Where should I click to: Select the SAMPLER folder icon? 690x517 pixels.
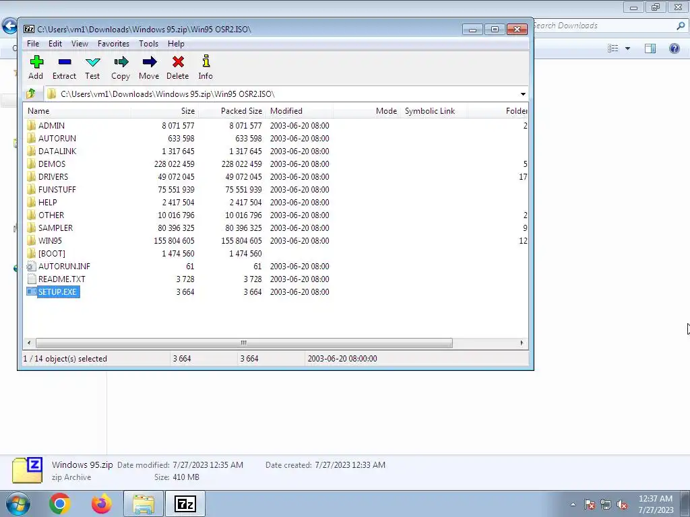point(31,228)
